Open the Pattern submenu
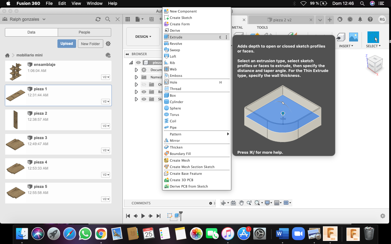 196,134
